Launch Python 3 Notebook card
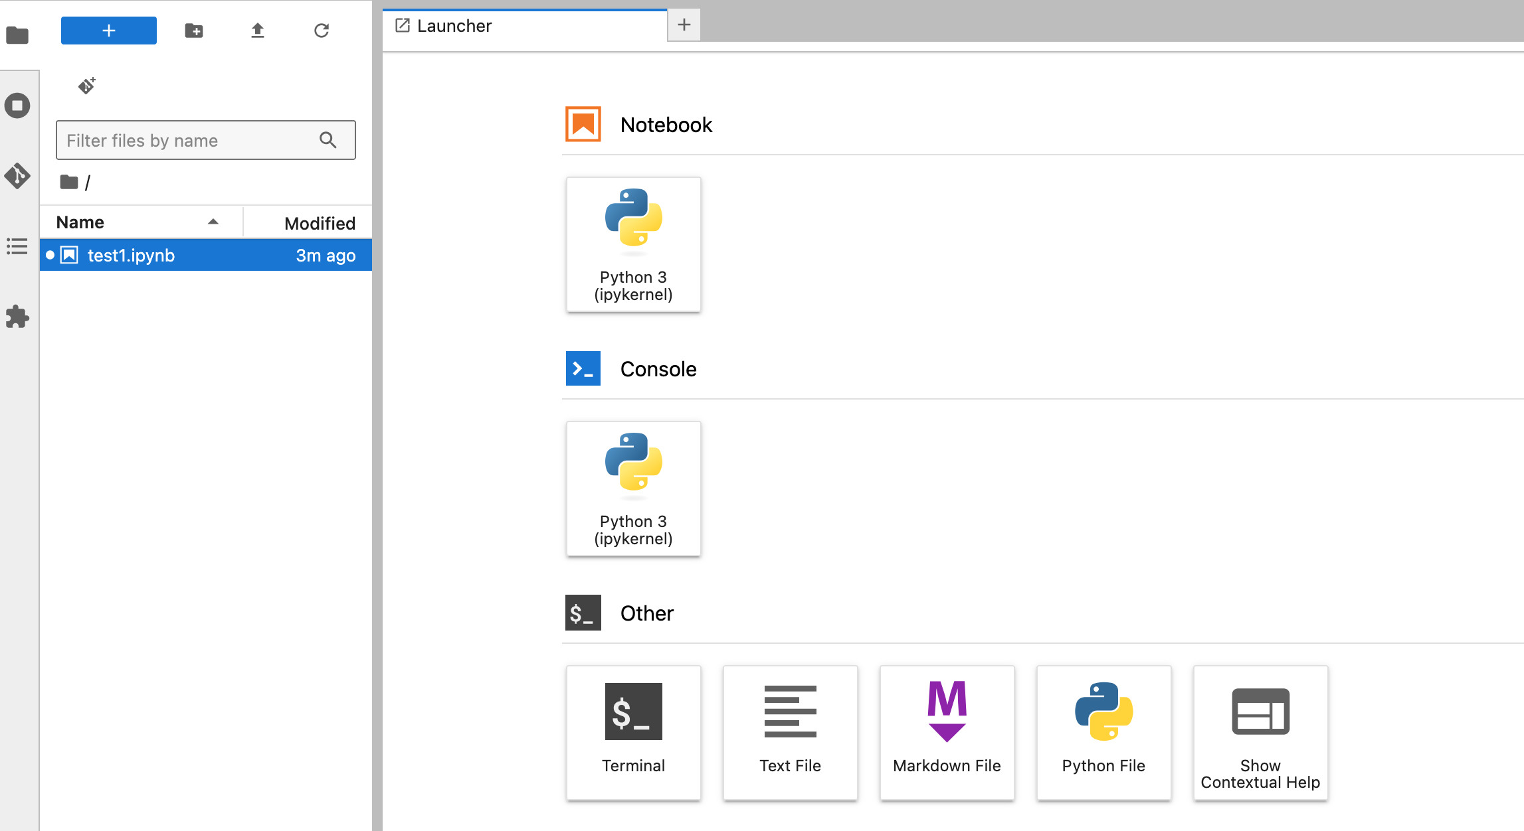Viewport: 1524px width, 831px height. [x=633, y=244]
